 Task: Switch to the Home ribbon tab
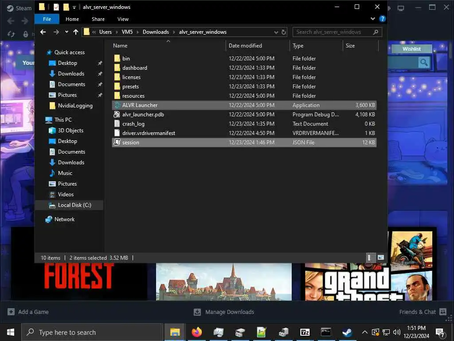[x=72, y=19]
